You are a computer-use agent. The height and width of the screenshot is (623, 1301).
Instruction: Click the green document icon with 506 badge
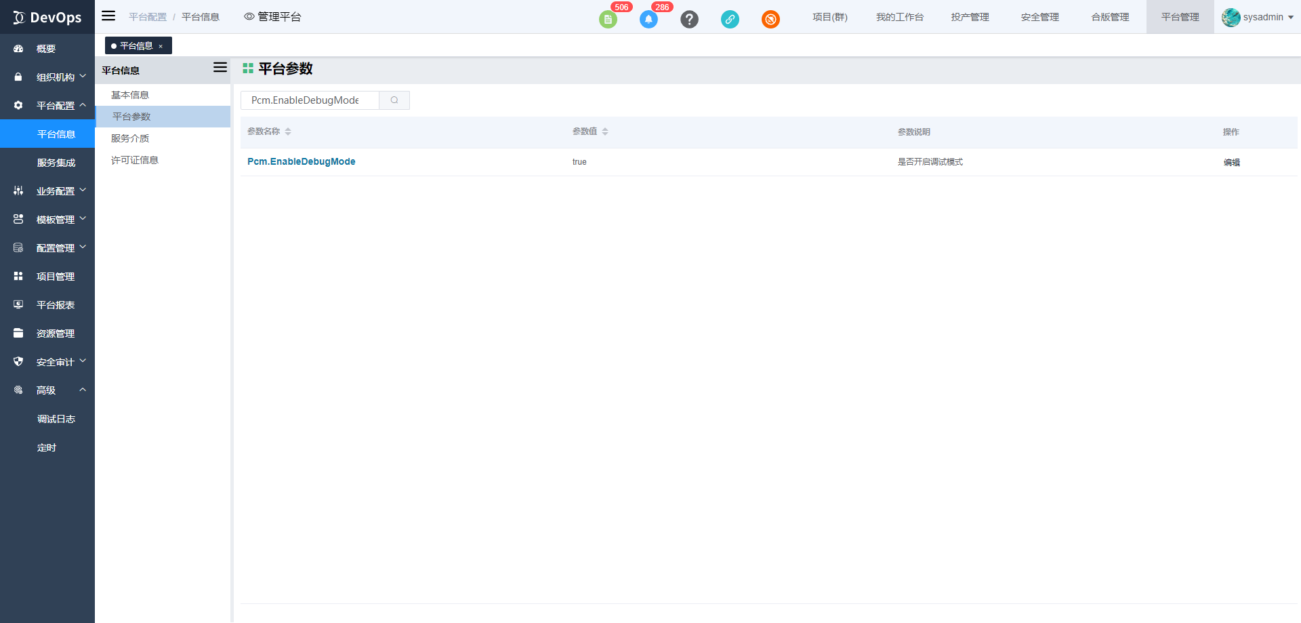[x=608, y=19]
